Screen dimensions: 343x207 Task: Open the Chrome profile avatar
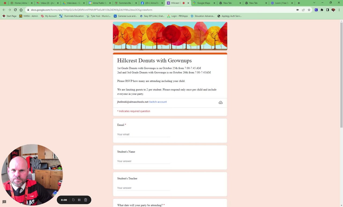tap(333, 10)
